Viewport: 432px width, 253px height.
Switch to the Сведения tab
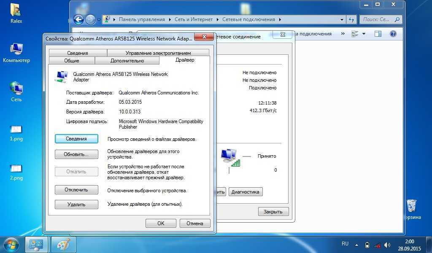(x=78, y=53)
